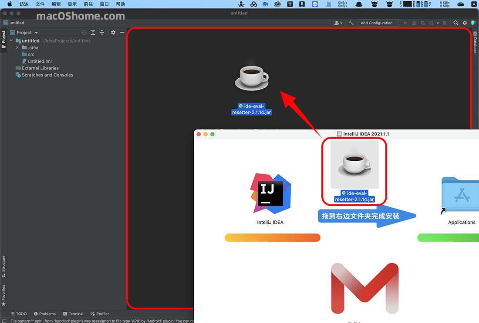The height and width of the screenshot is (323, 479).
Task: Click Add Configuration button
Action: (378, 23)
